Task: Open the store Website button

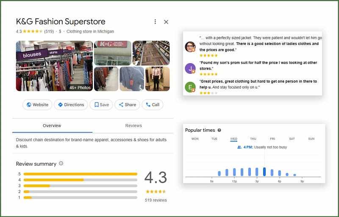Action: point(37,105)
